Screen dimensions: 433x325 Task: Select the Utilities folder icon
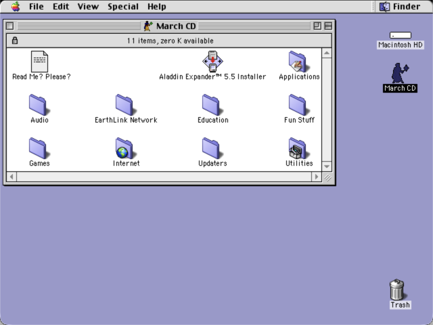tap(299, 148)
